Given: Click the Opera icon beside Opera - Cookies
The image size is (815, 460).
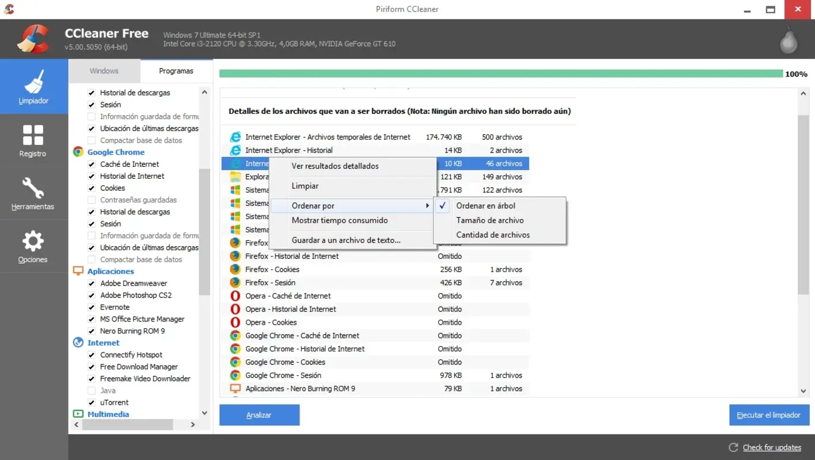Looking at the screenshot, I should [x=236, y=322].
